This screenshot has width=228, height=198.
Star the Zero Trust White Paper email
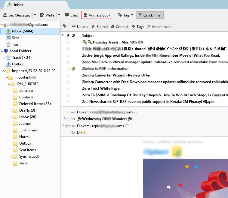click(68, 88)
